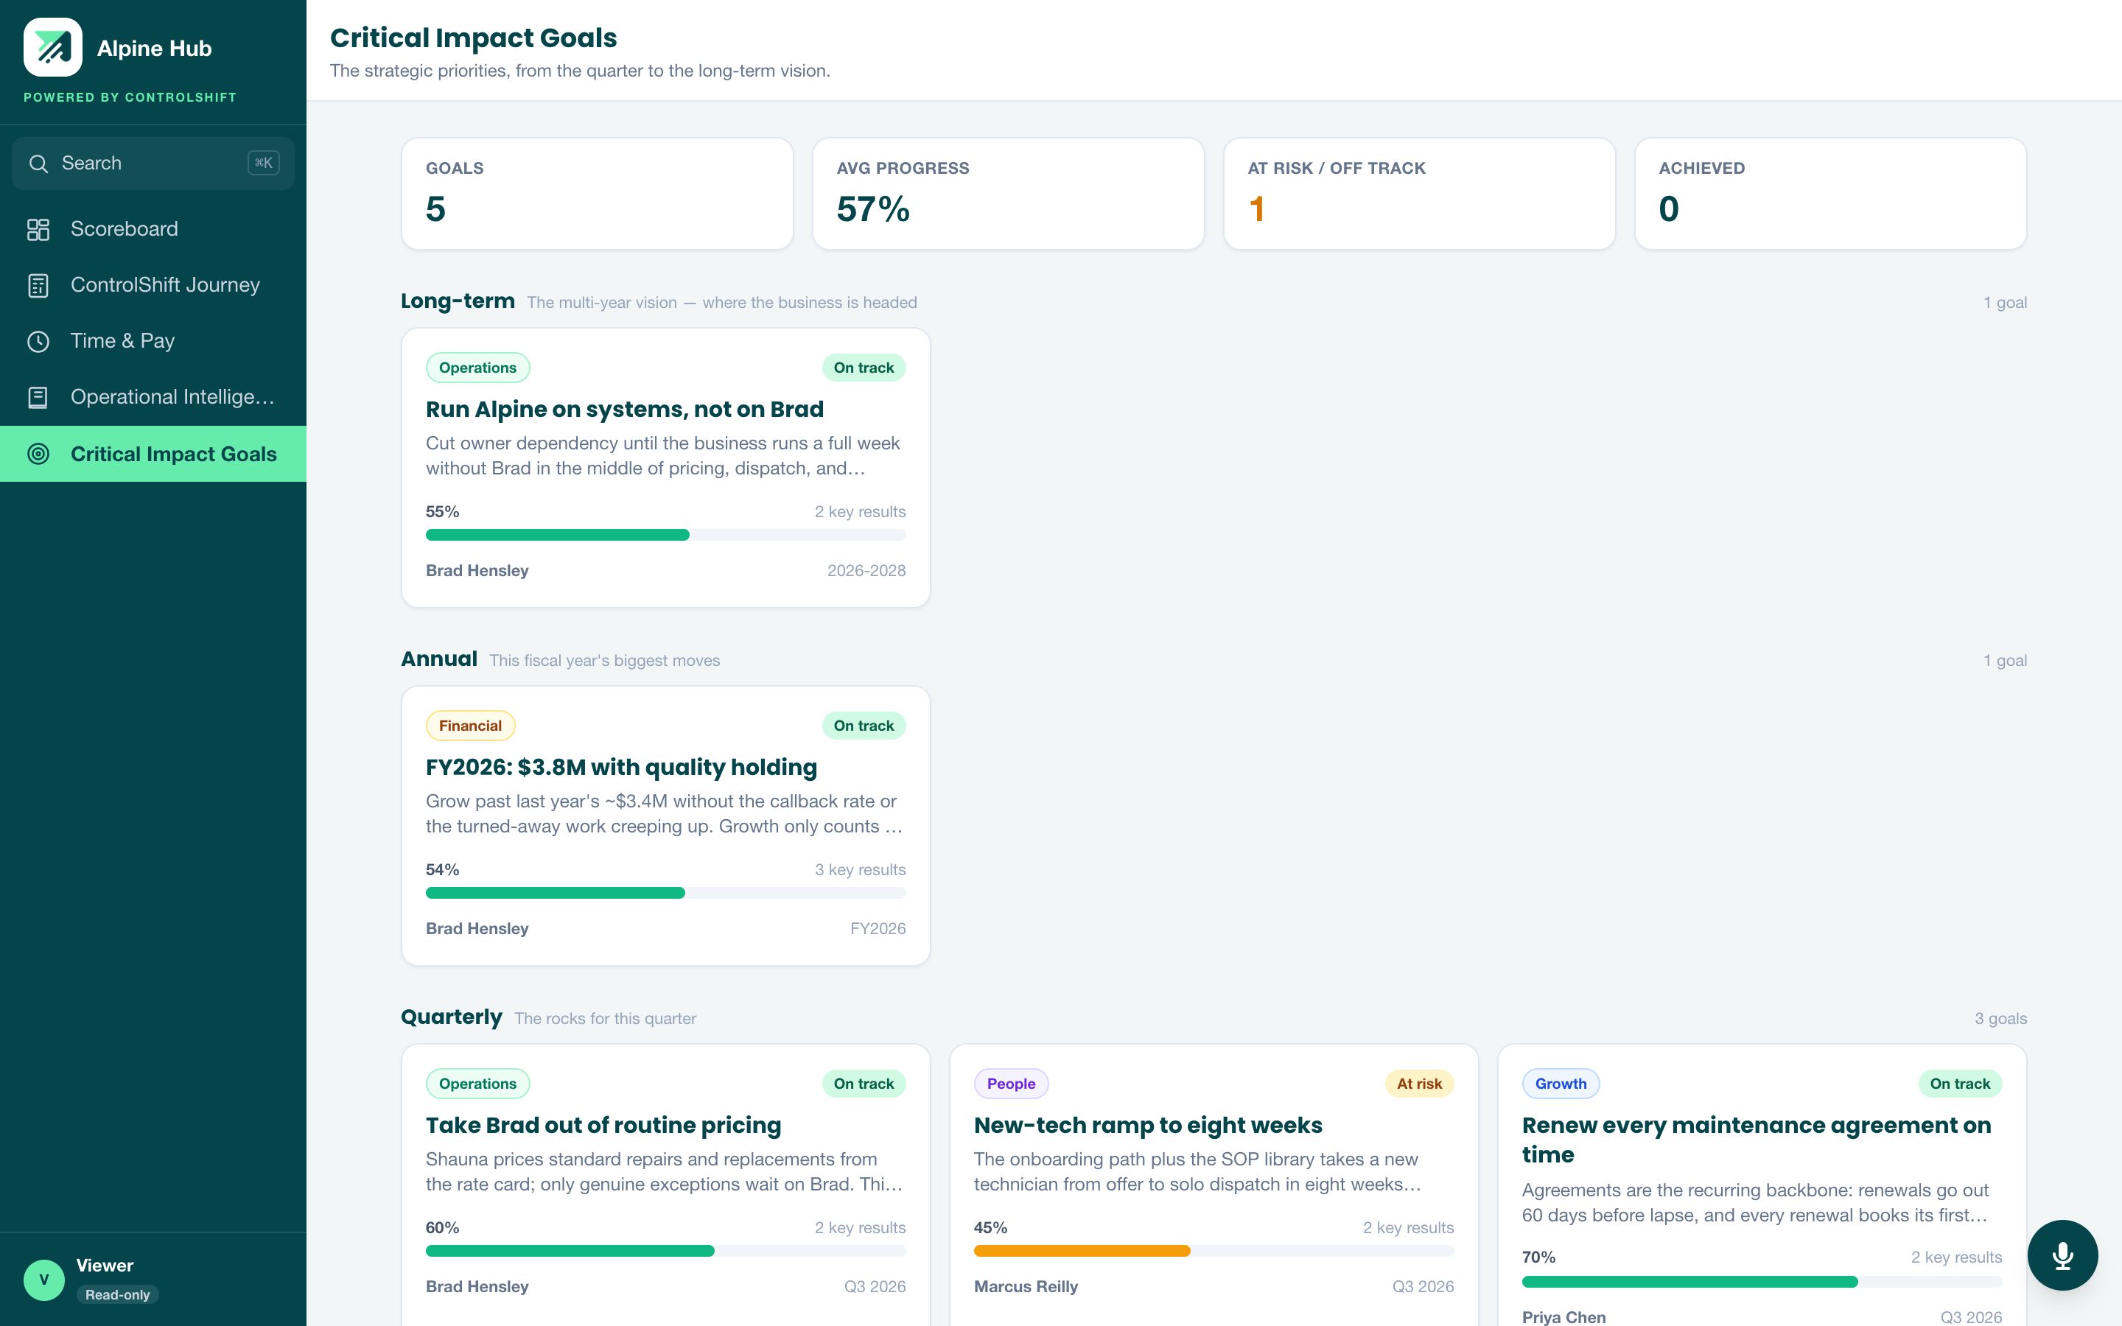Click the FY2026 timeframe label
Image resolution: width=2122 pixels, height=1326 pixels.
(878, 928)
